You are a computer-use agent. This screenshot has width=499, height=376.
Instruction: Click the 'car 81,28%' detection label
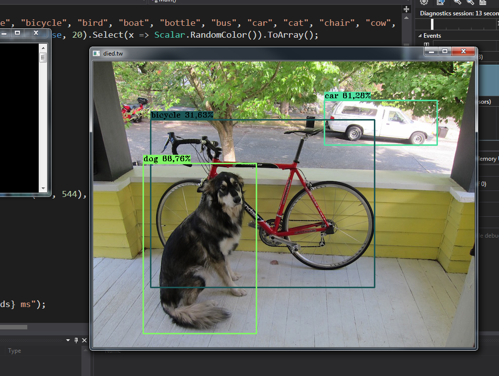click(348, 96)
